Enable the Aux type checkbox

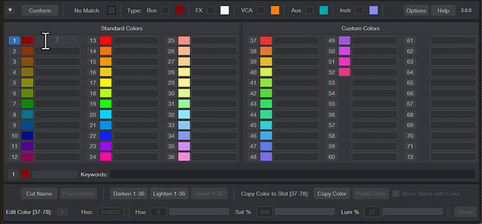(x=310, y=10)
